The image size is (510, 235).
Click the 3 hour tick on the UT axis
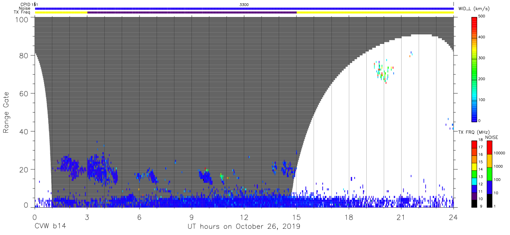click(x=87, y=217)
